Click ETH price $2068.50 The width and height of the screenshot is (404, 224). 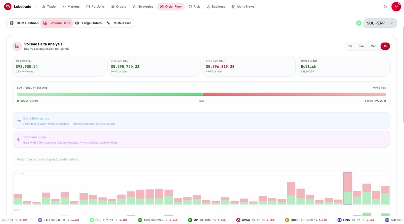58,220
